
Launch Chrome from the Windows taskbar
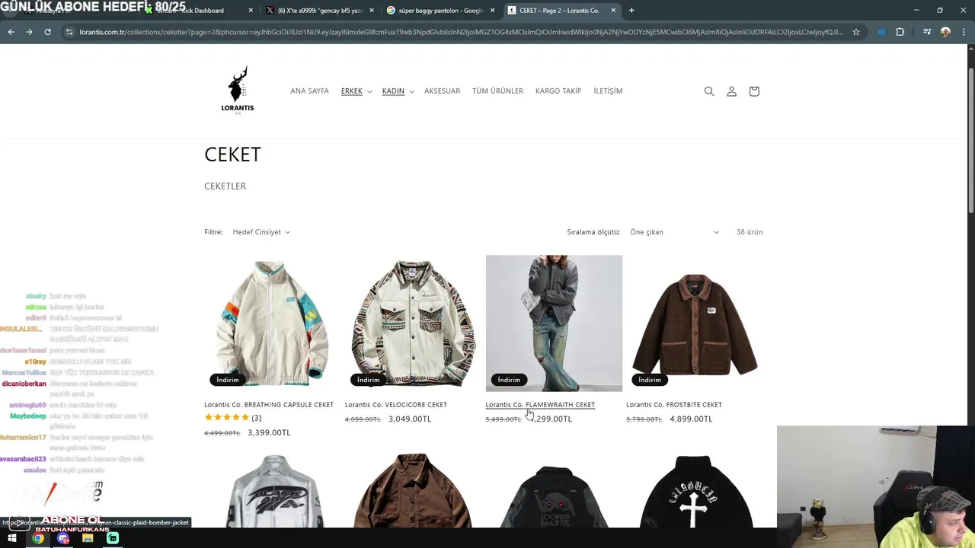[38, 538]
